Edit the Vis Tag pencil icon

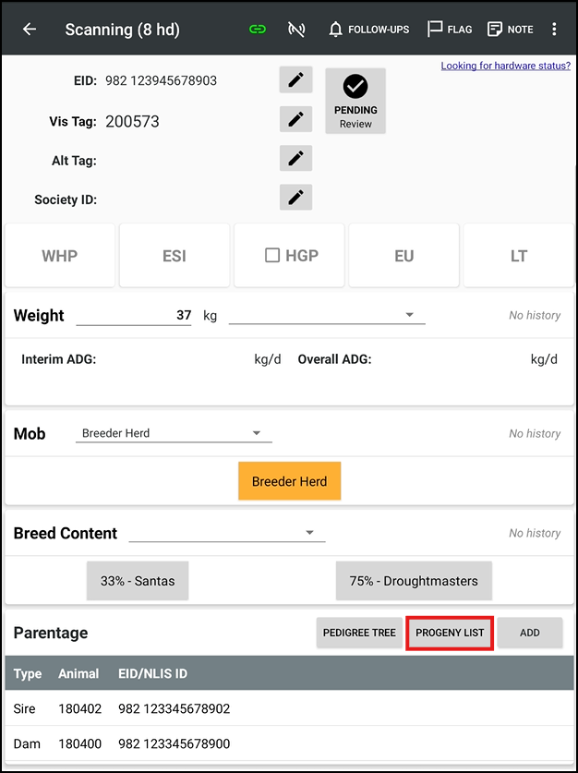(295, 119)
